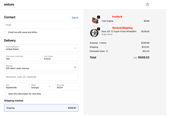Enable email me with news and offers

[x=5, y=32]
